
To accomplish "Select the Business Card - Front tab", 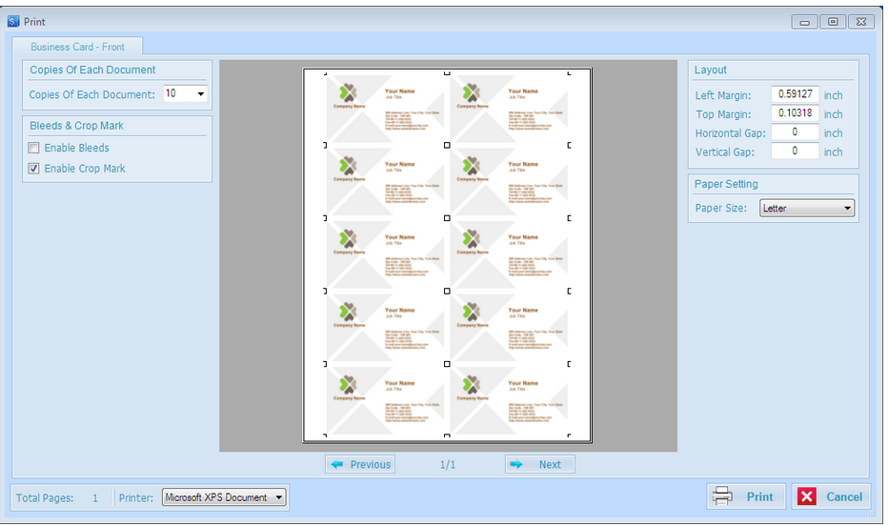I will point(77,47).
